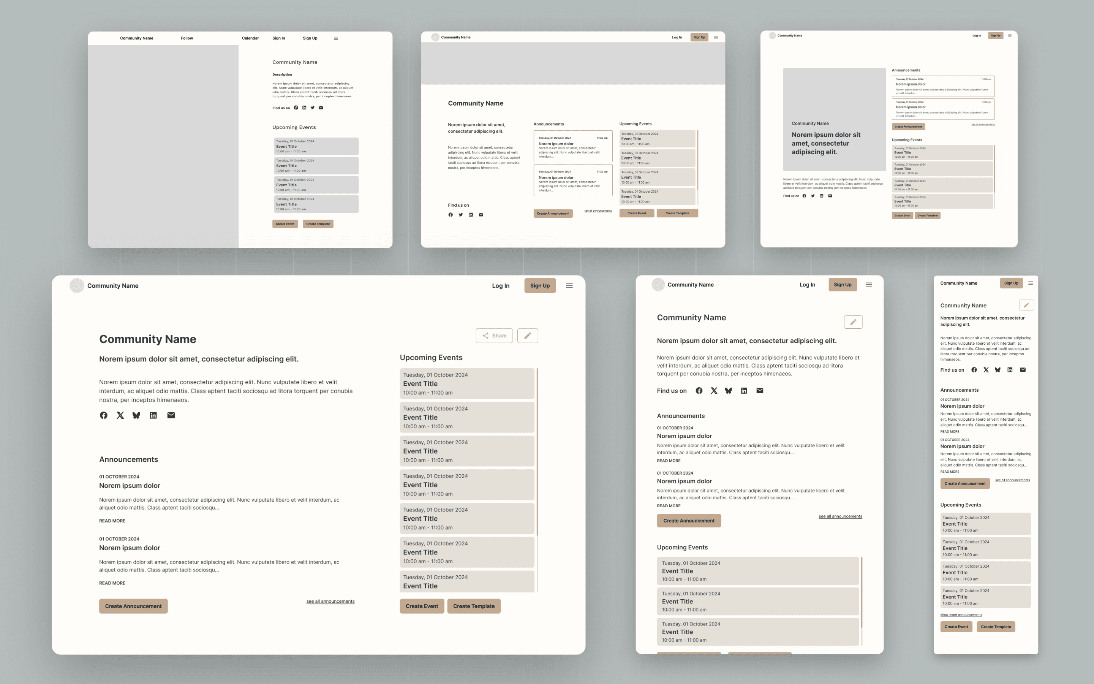Click Upcoming Events scrollbar in the largest mockup
Viewport: 1094px width, 684px height.
(x=537, y=452)
